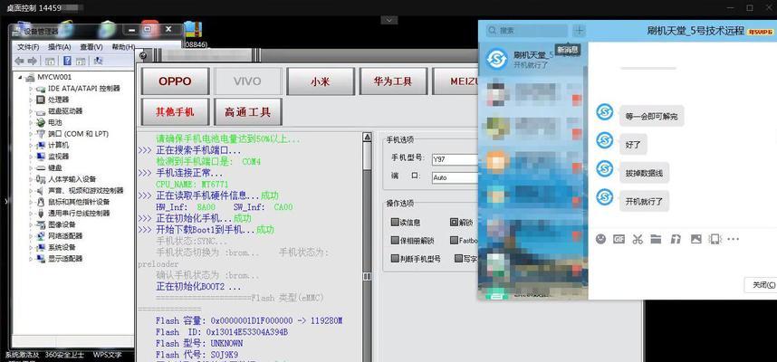
Task: Click the 华为工具 button
Action: click(393, 81)
